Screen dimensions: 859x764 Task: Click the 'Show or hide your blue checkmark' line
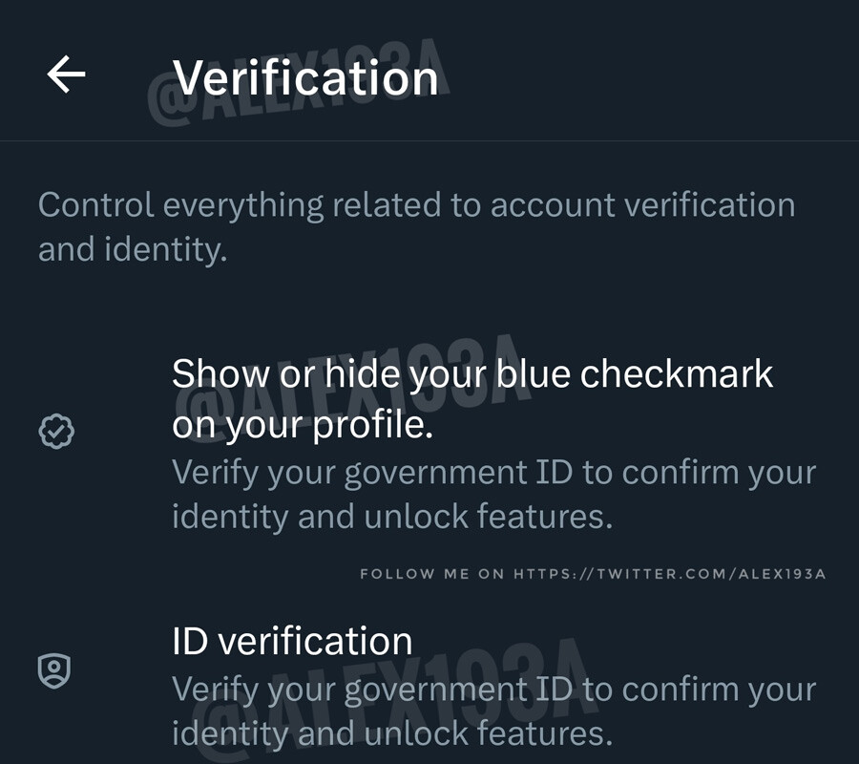tap(472, 373)
